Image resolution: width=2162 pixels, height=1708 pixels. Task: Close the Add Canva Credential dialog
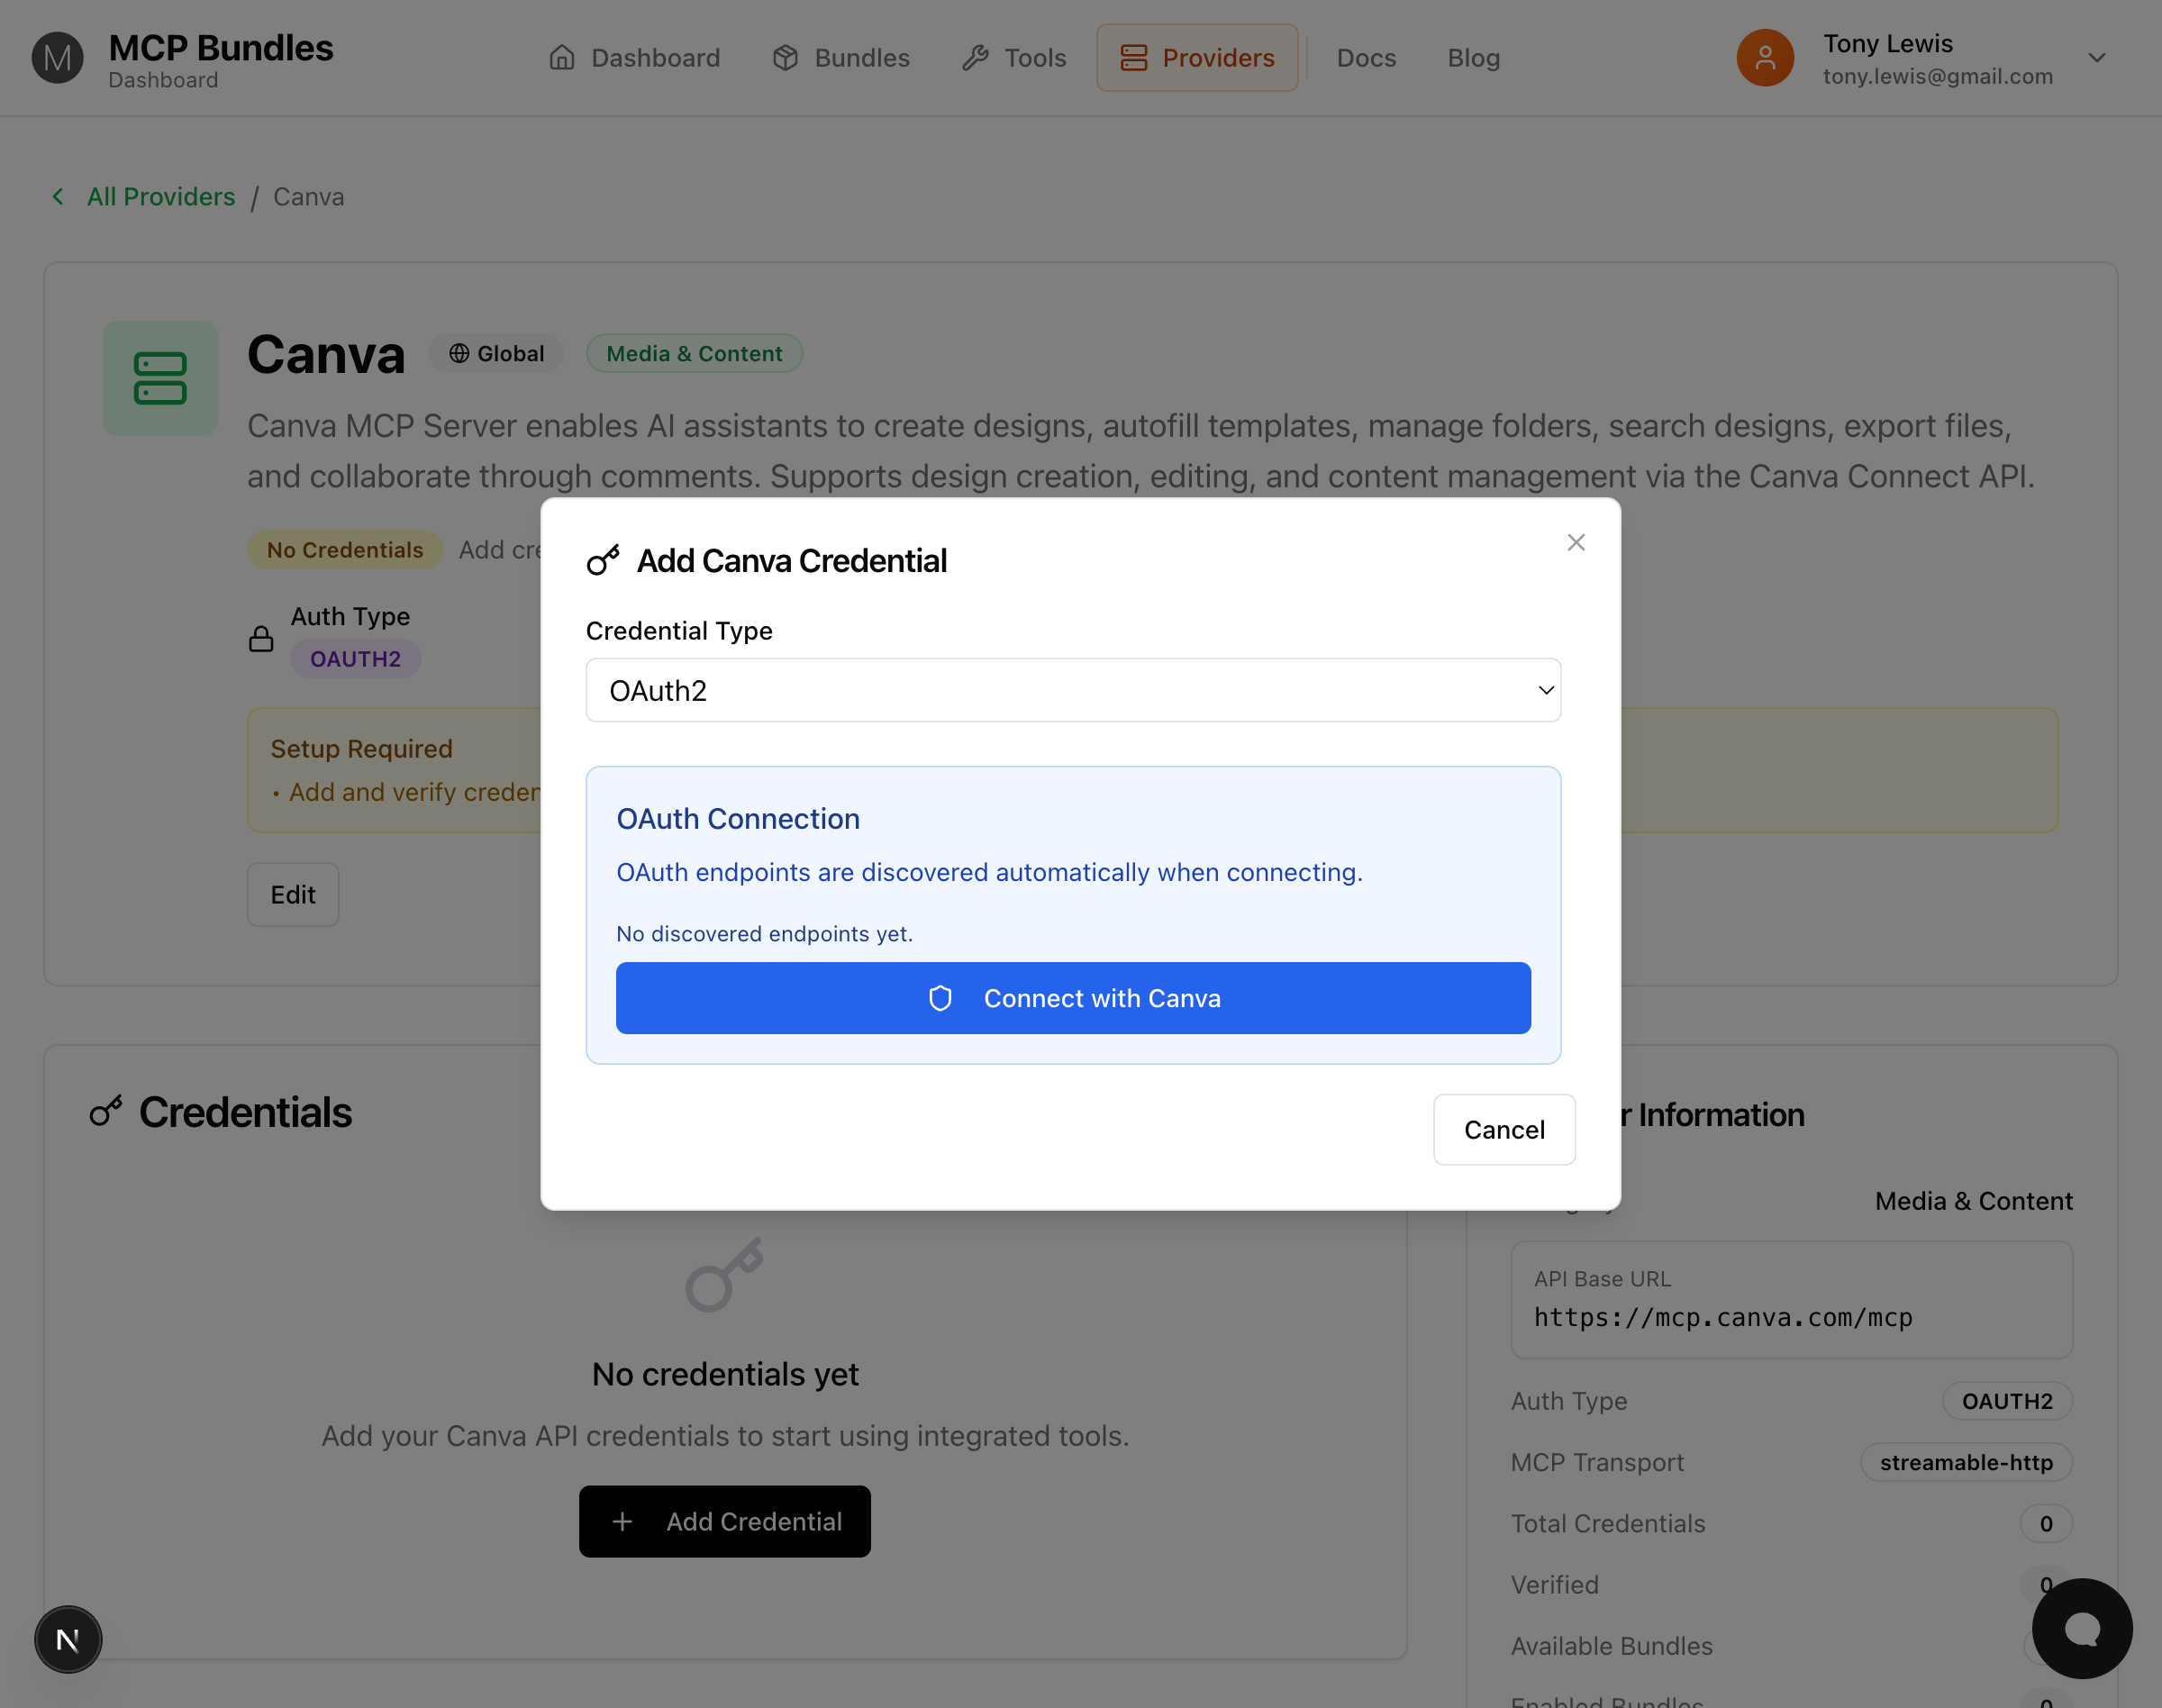[x=1576, y=542]
